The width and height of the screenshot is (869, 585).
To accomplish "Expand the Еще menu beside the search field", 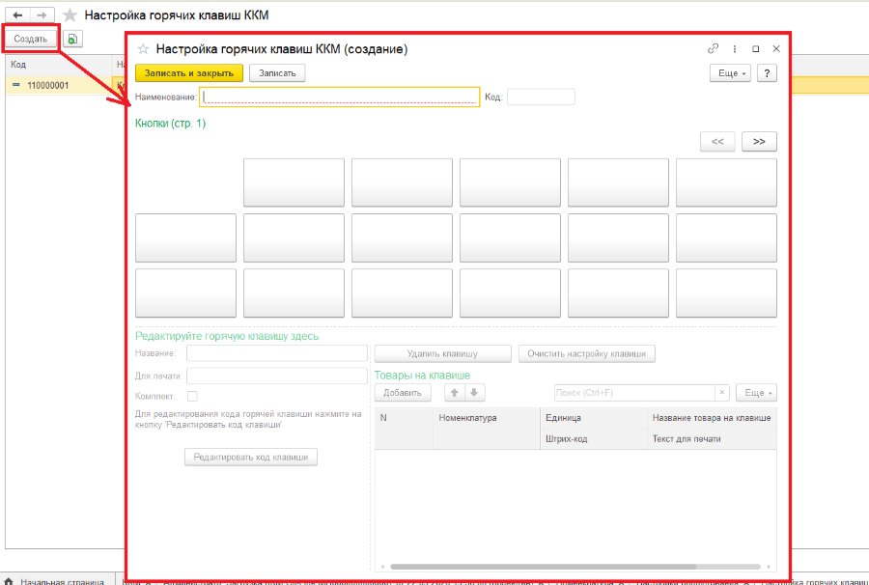I will coord(756,393).
